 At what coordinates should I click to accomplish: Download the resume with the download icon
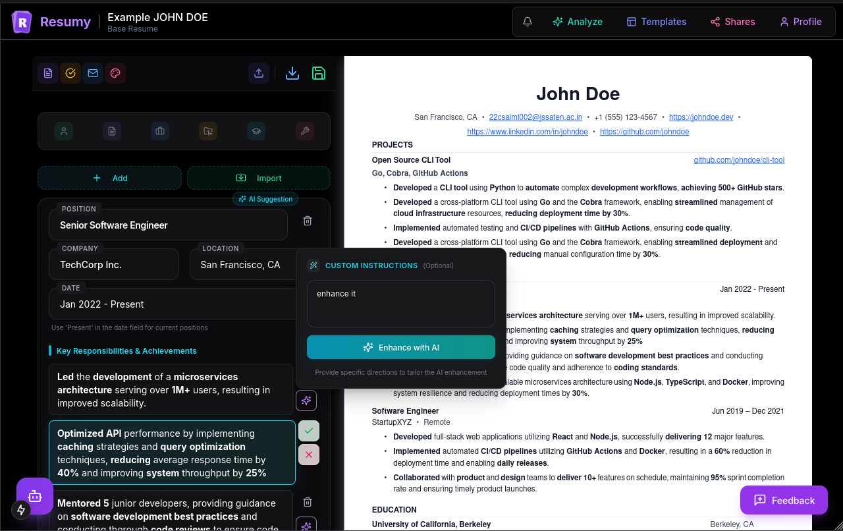tap(292, 73)
